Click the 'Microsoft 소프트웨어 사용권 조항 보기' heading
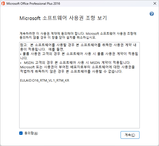Screen dimensions: 159x146 click(x=63, y=18)
